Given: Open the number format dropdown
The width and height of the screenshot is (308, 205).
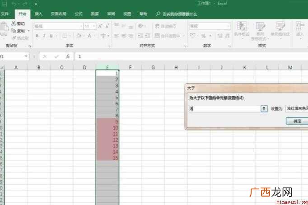Looking at the screenshot, I should (228, 26).
